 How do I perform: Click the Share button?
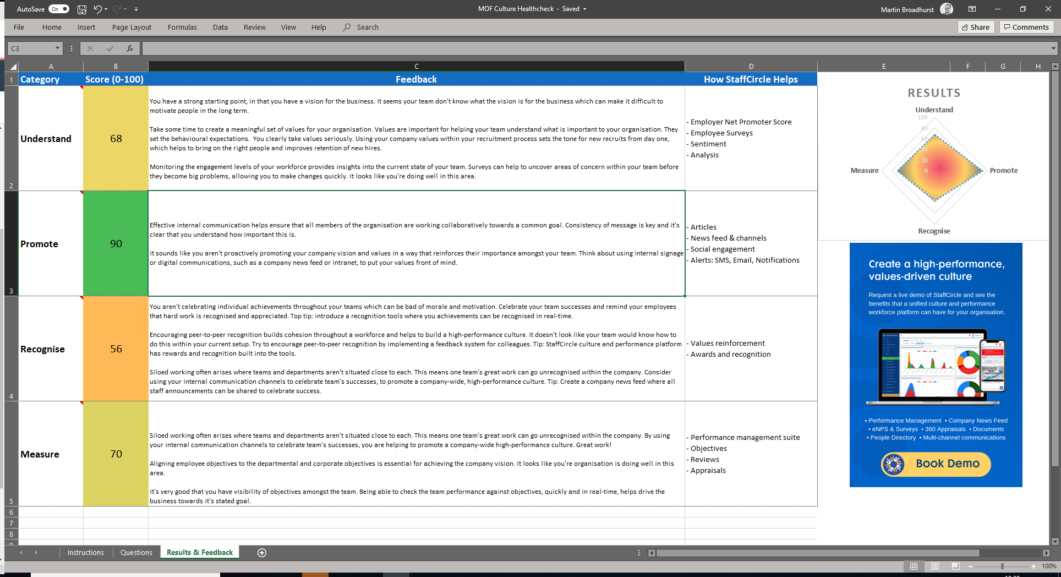976,28
